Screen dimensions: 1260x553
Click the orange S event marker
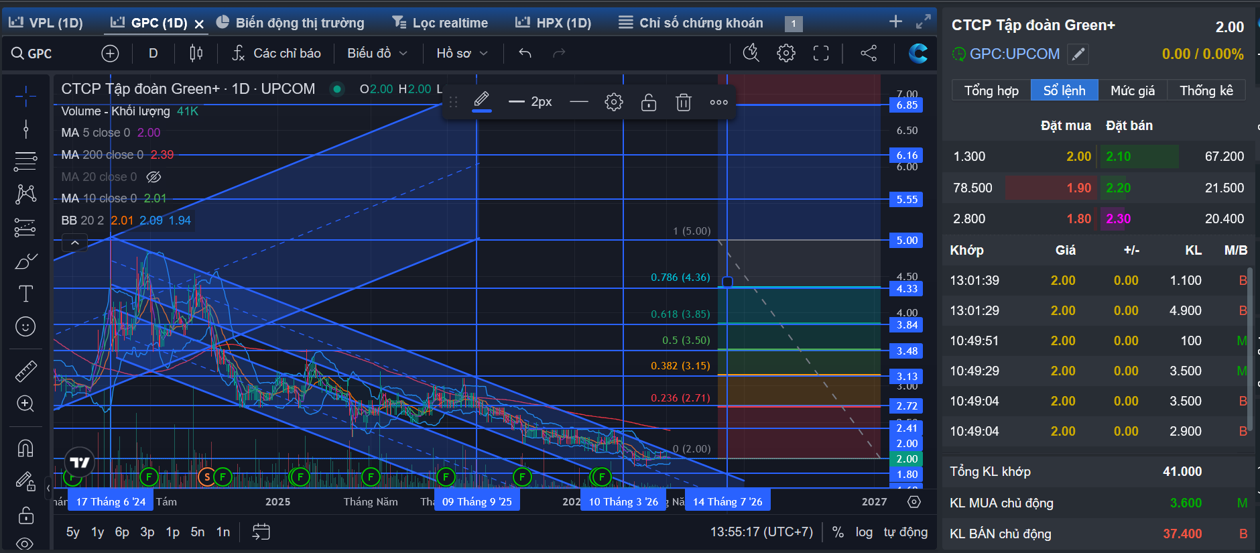coord(207,477)
